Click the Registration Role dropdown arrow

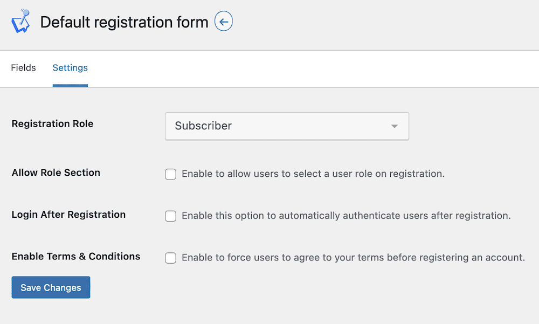(395, 126)
